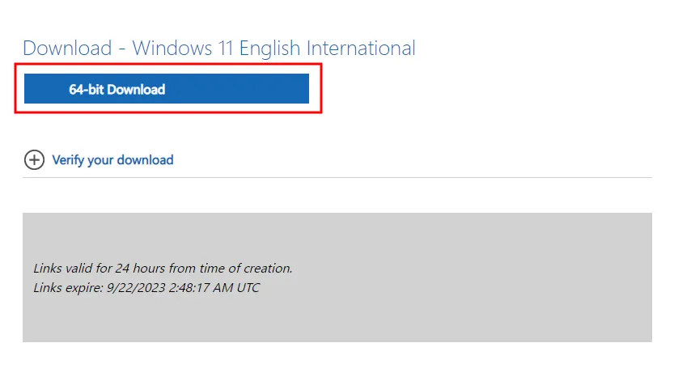The height and width of the screenshot is (377, 691).
Task: Click the word Verify in the expander link
Action: (x=68, y=160)
